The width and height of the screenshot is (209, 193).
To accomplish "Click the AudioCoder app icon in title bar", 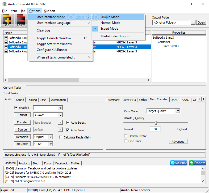I will tap(5, 4).
